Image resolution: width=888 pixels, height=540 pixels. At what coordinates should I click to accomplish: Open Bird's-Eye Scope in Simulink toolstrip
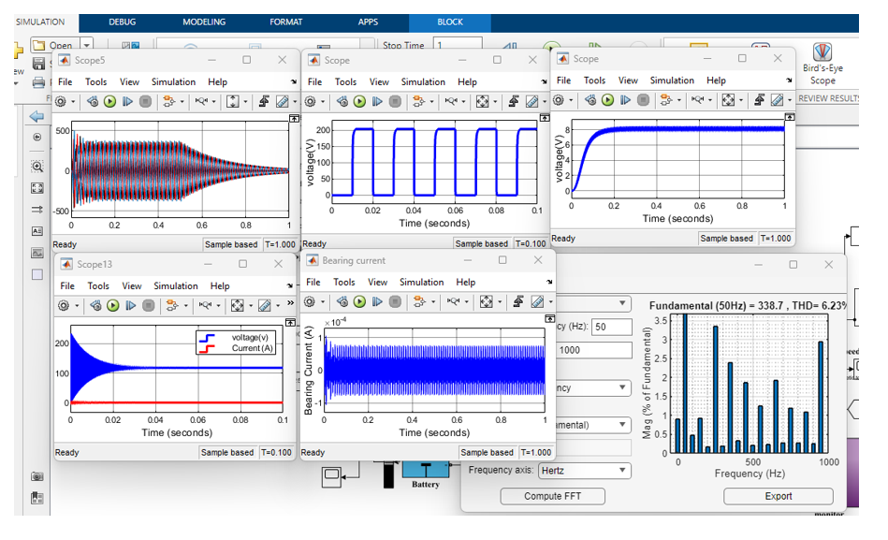click(822, 64)
